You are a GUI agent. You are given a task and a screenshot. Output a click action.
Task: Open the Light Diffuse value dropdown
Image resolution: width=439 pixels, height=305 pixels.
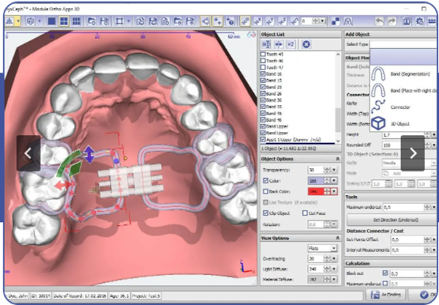tap(334, 269)
